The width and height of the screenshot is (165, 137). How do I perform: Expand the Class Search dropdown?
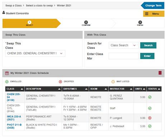click(123, 45)
